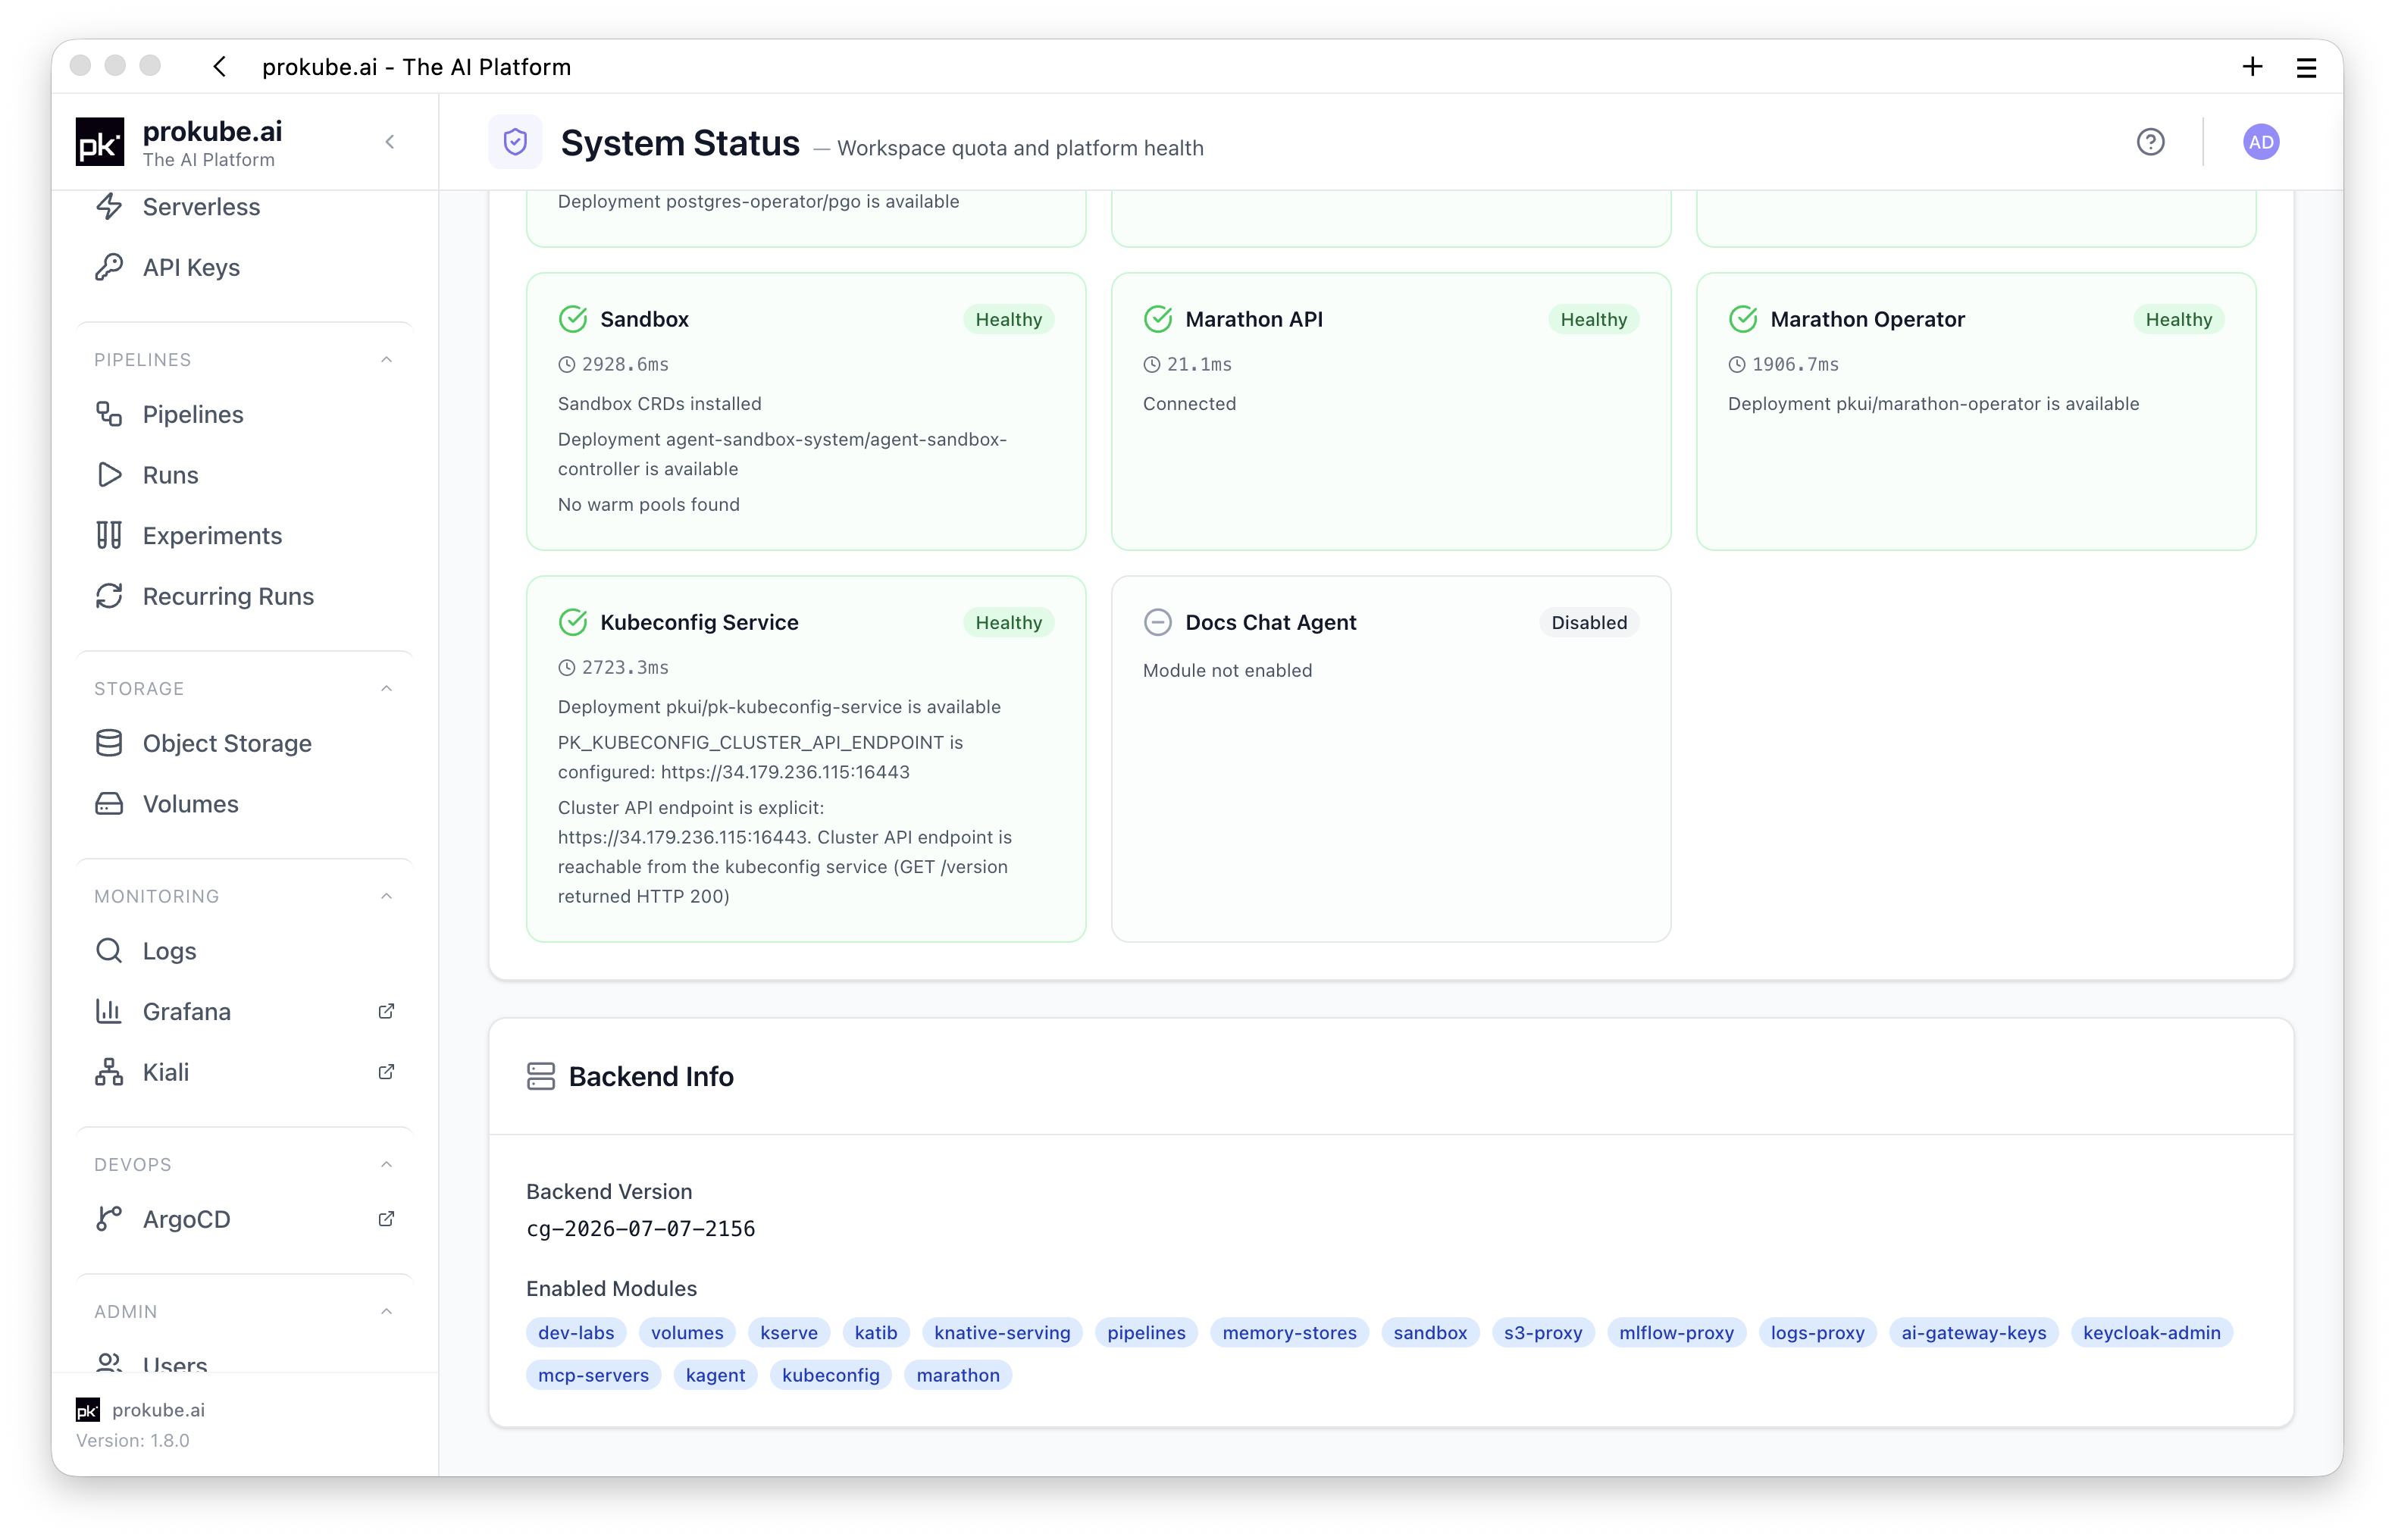Click the Experiments test tube icon
2395x1540 pixels.
109,536
